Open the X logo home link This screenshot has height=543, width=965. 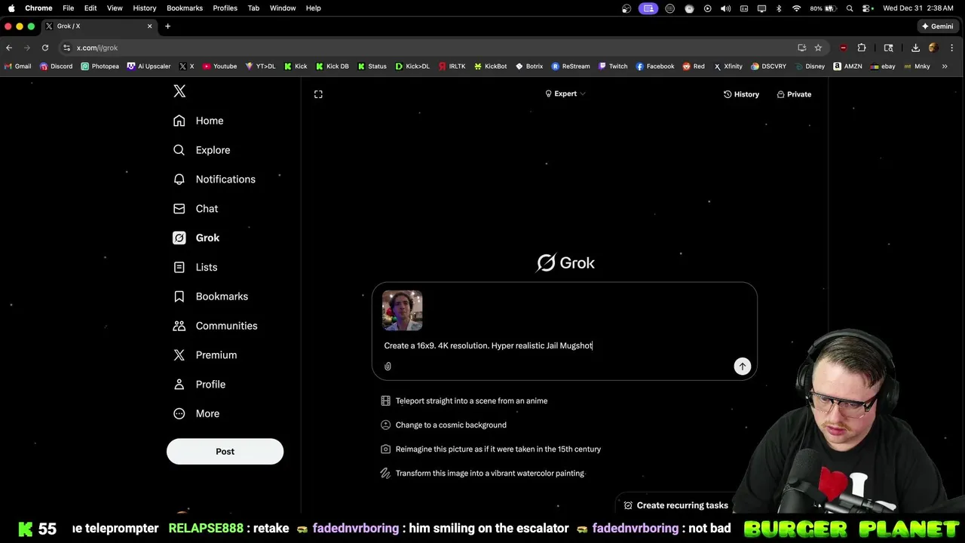(x=179, y=91)
